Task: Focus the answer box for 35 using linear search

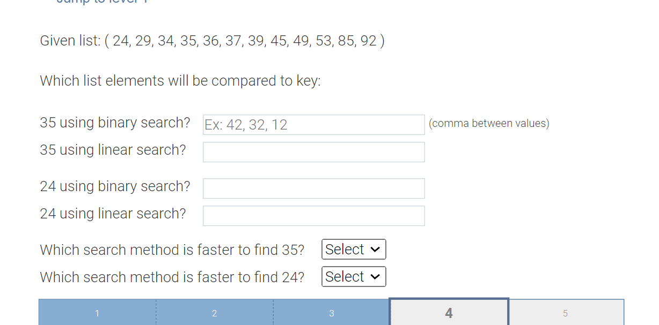Action: click(313, 152)
